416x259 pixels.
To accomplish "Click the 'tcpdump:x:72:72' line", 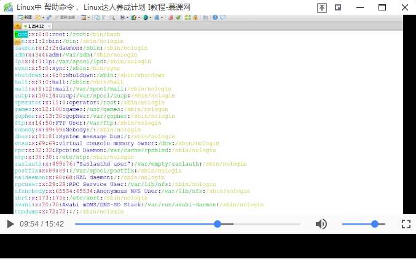I will click(x=69, y=212).
